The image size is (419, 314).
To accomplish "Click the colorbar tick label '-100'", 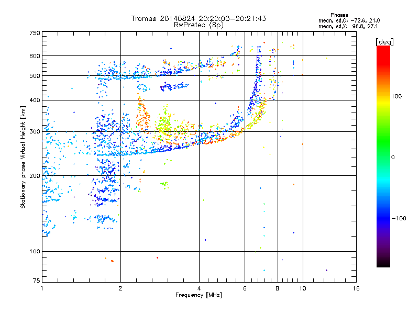I will 399,218.
